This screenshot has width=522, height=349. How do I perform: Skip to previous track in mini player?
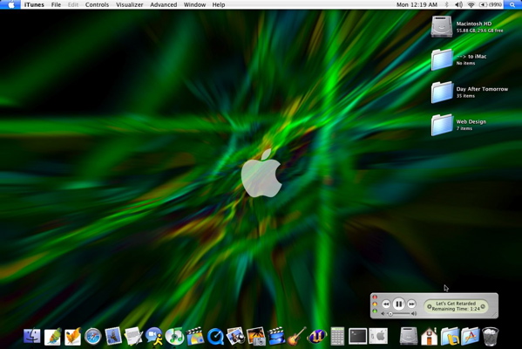point(386,304)
